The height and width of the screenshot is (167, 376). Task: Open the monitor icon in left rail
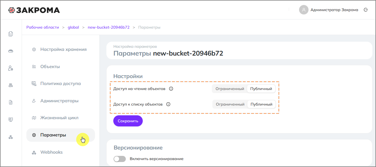tap(11, 119)
